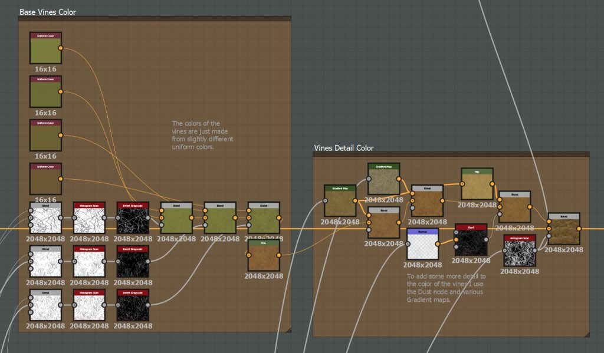Click the bottom-left white Blend node preview
Image resolution: width=604 pixels, height=353 pixels.
(44, 305)
